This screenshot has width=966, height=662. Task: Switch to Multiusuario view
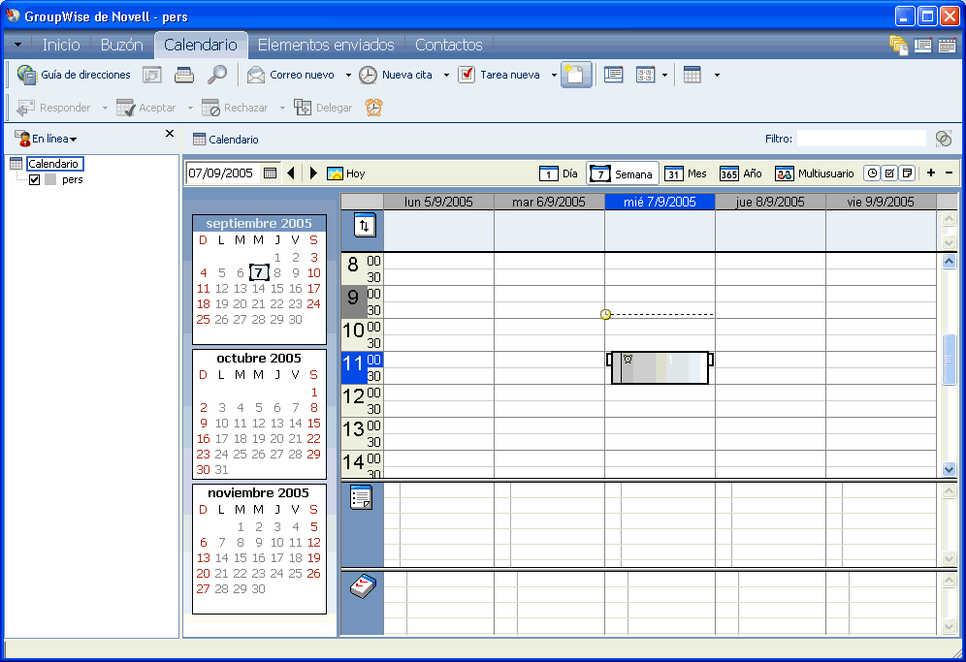coord(815,173)
